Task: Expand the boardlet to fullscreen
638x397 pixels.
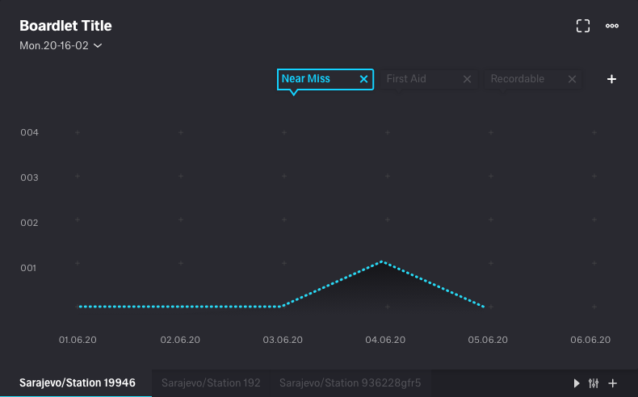Action: (583, 26)
